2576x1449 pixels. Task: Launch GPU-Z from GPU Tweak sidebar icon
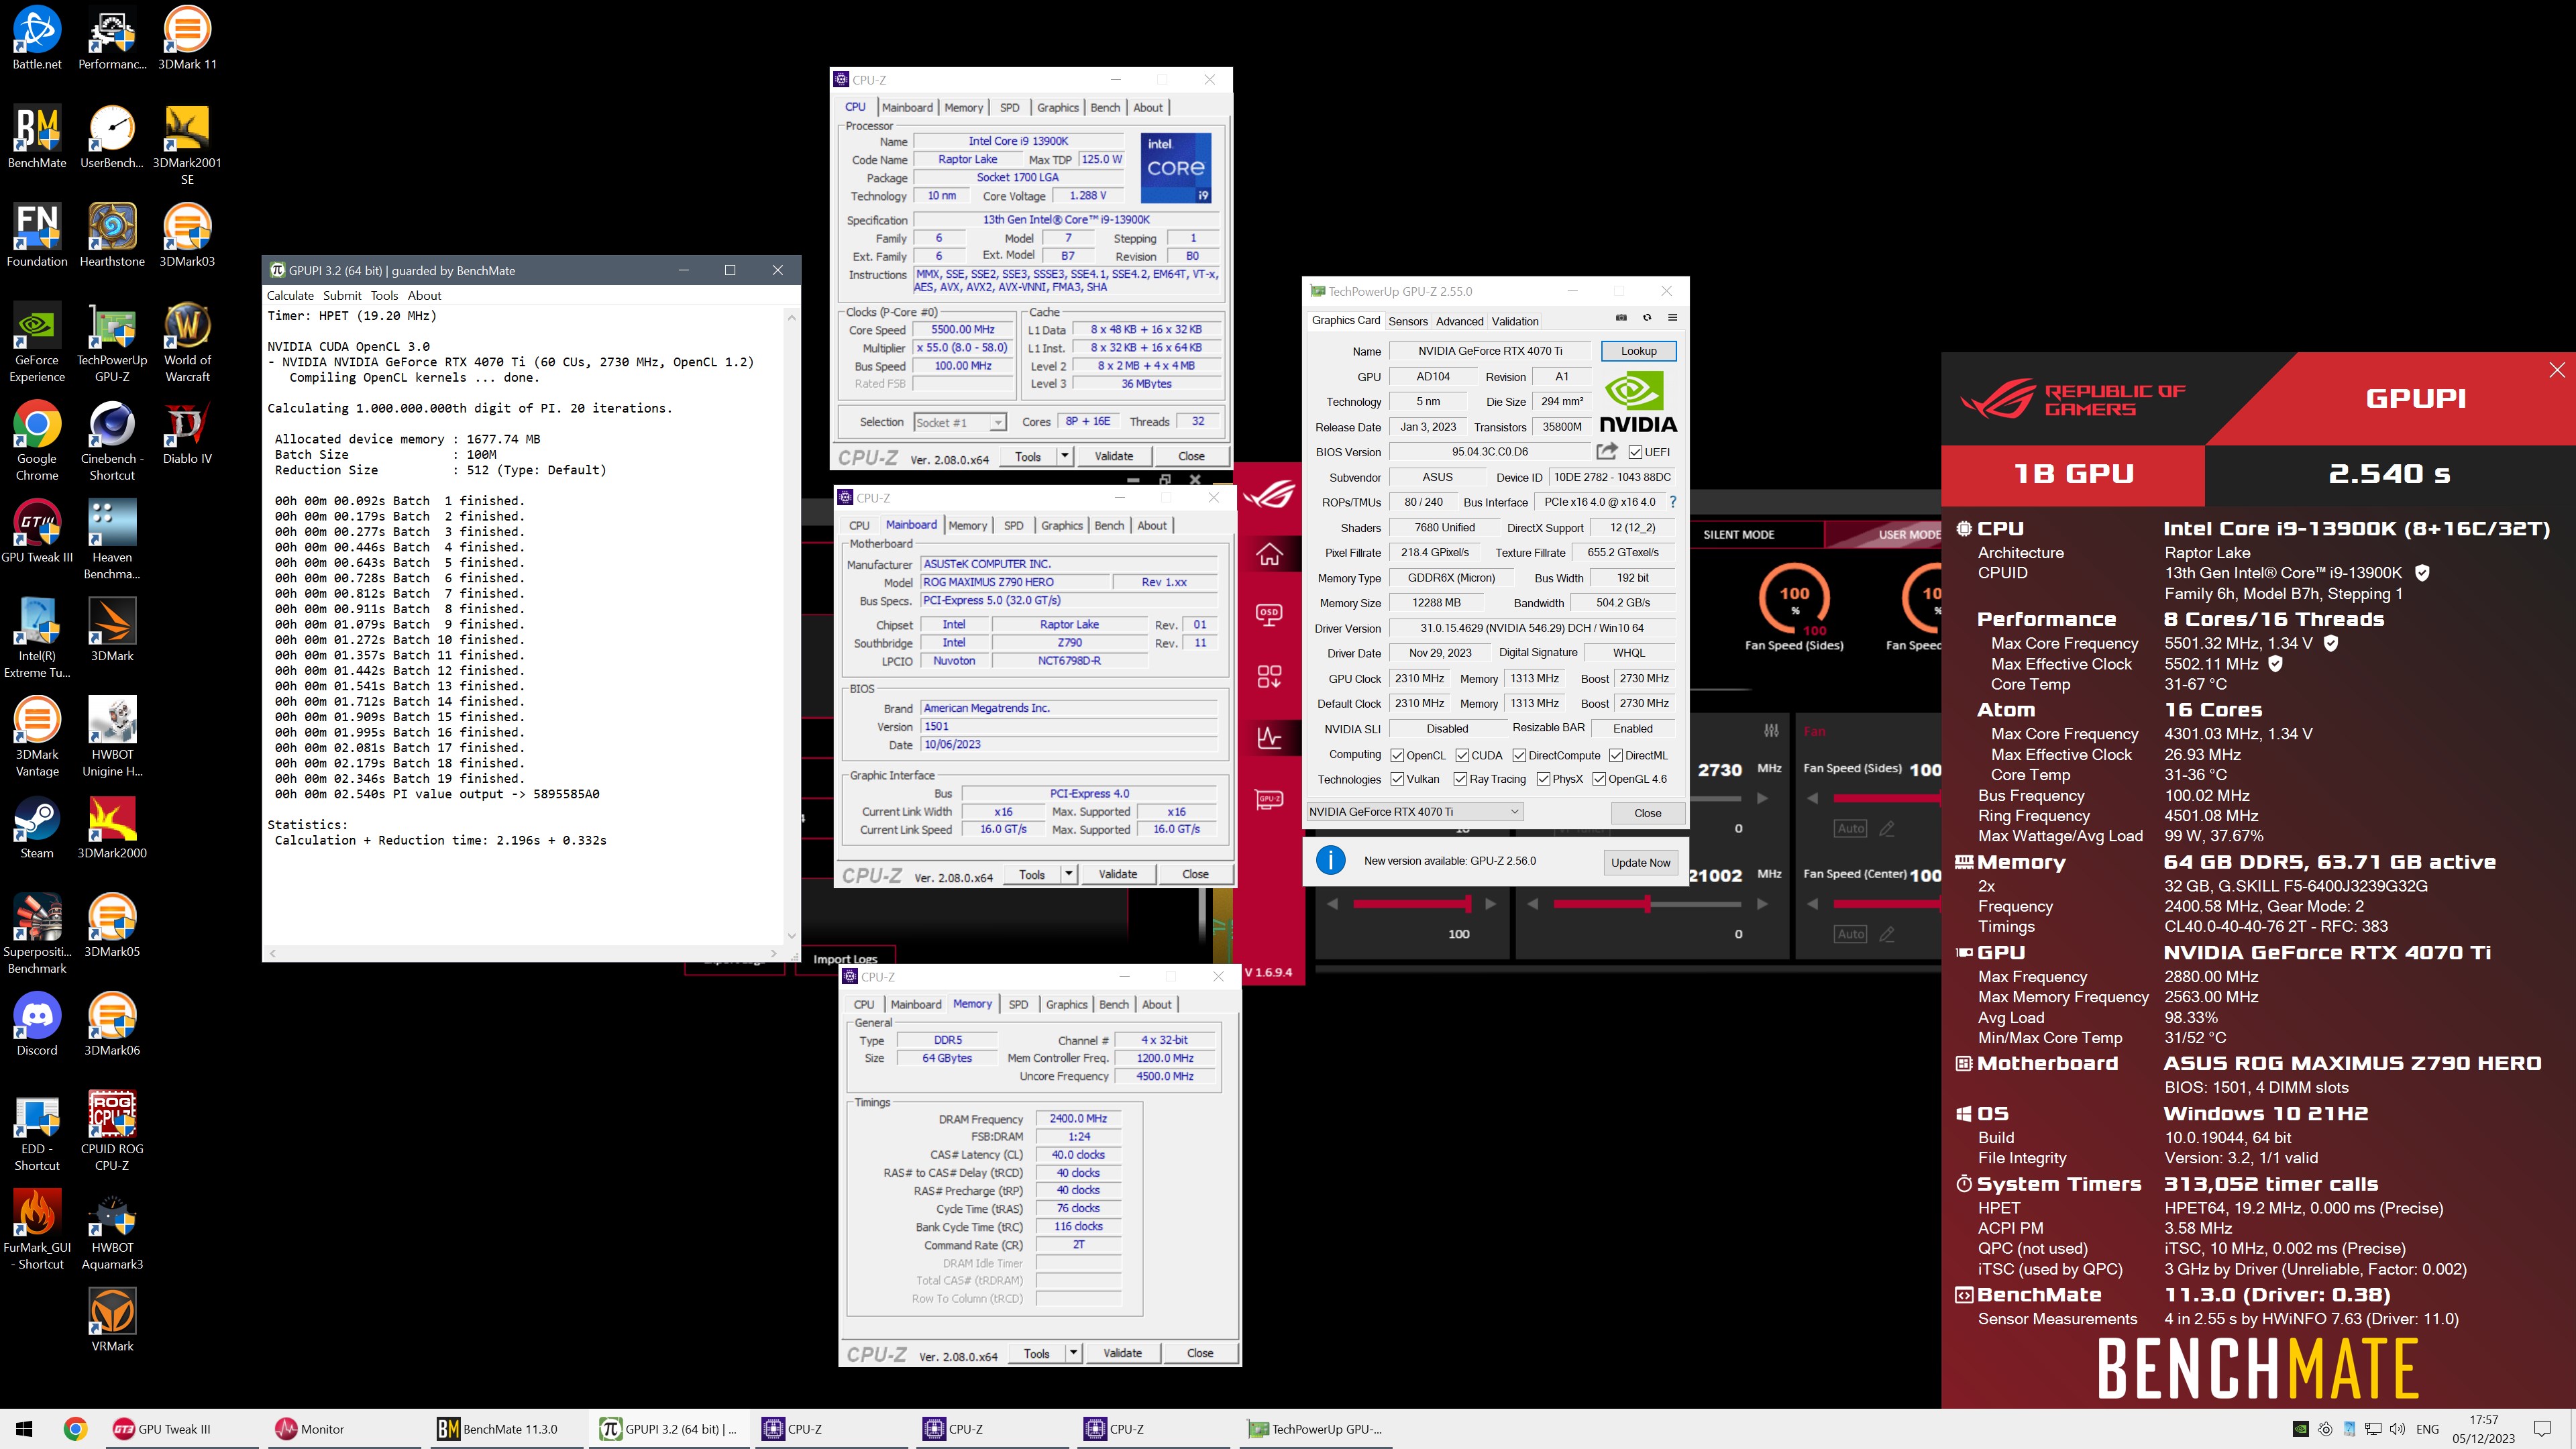(x=1269, y=799)
